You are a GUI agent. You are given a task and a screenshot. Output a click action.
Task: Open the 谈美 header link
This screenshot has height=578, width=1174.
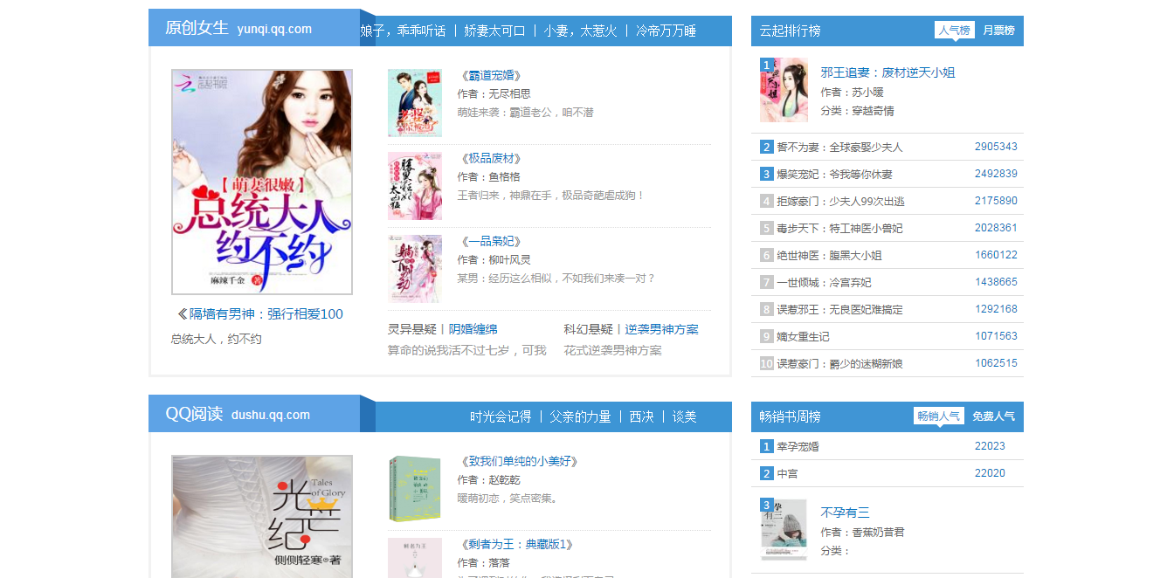(x=685, y=416)
